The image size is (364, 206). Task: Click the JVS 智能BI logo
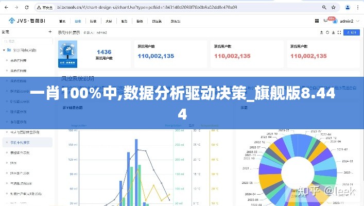click(x=27, y=21)
